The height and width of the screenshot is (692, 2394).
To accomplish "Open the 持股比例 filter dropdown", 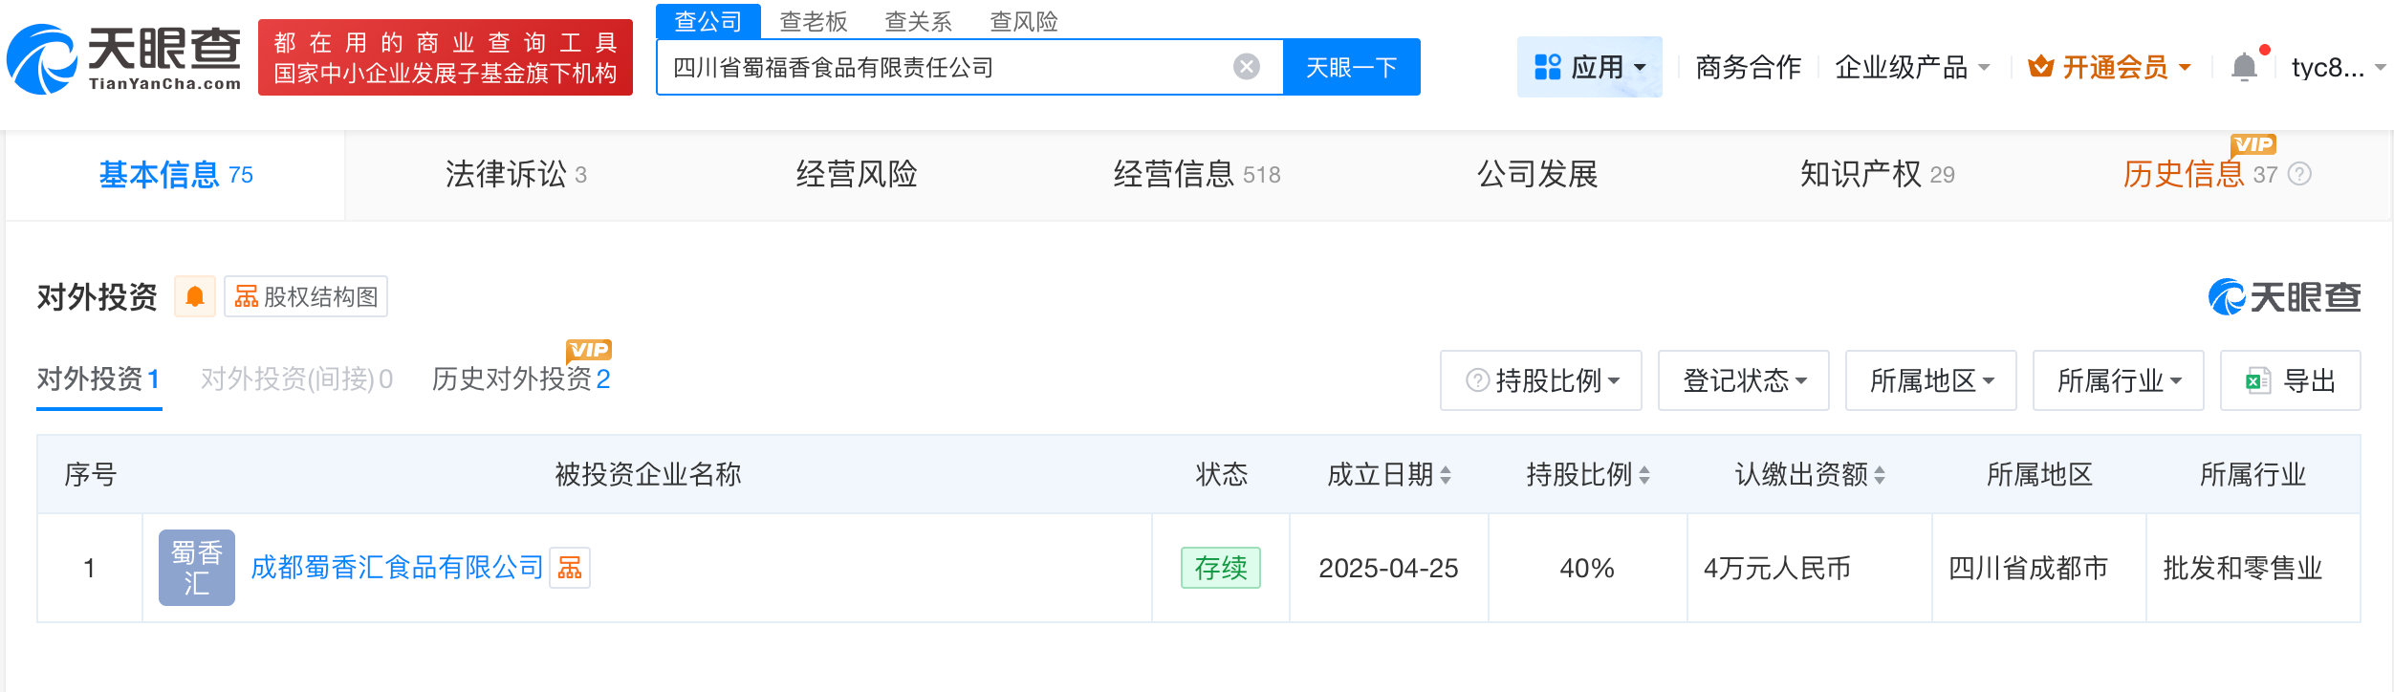I will click(1541, 380).
